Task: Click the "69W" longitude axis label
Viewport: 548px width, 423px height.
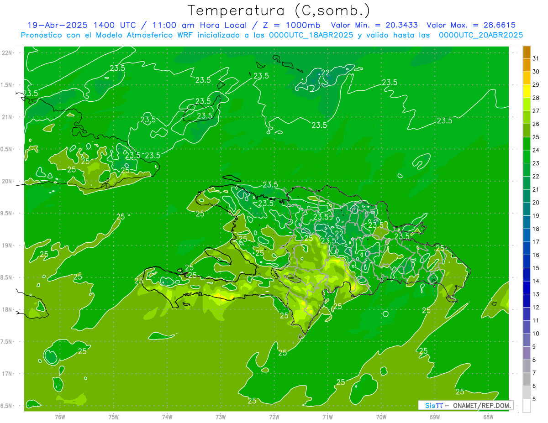Action: point(435,417)
